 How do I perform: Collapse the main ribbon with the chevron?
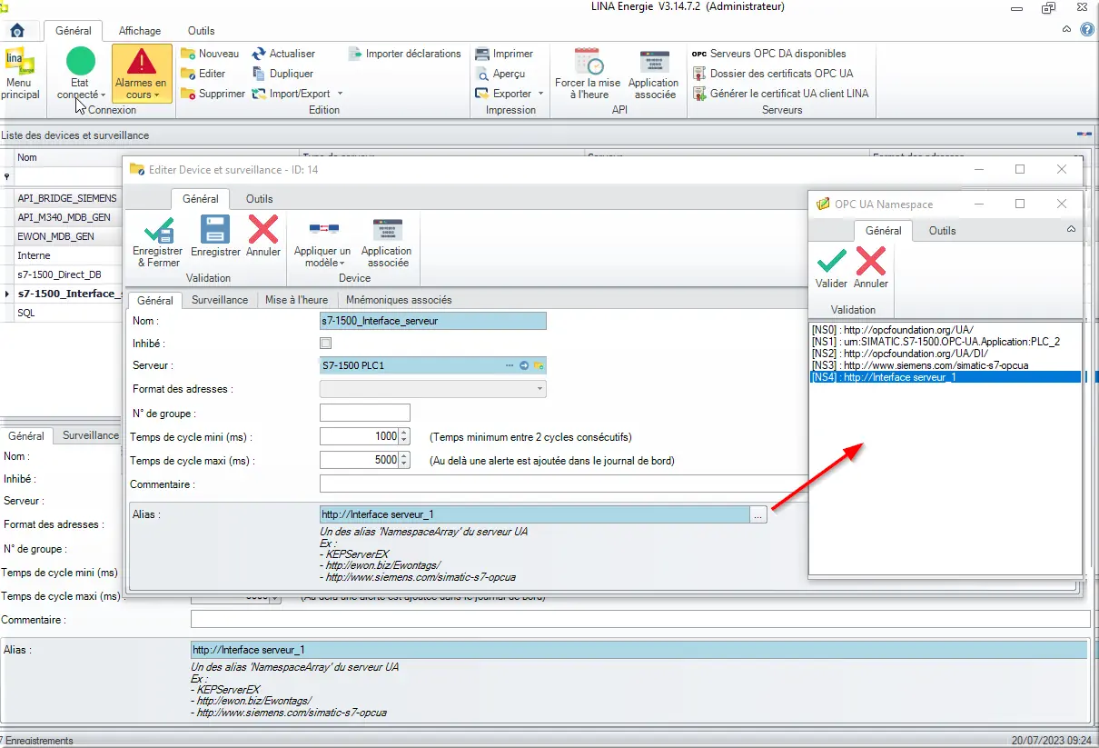tap(1068, 30)
